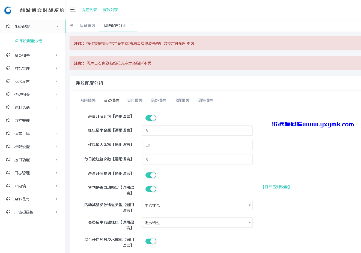Click icon beside 日志管理
This screenshot has width=361, height=253.
click(8, 173)
